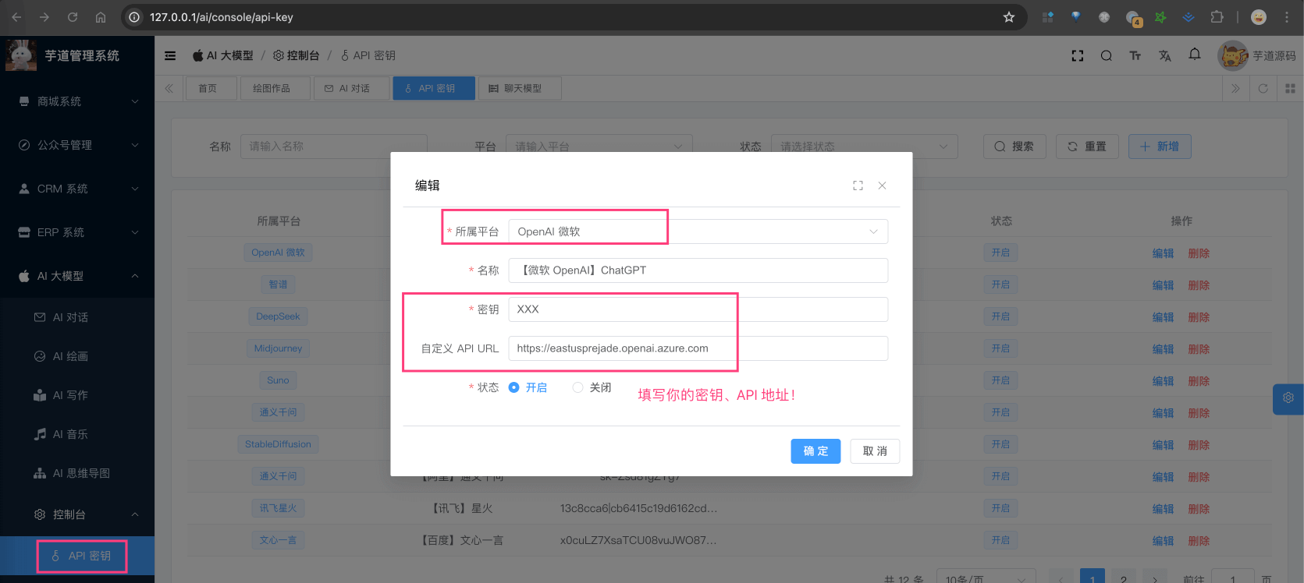This screenshot has height=583, width=1304.
Task: Select the 开启 status radio button
Action: click(x=514, y=387)
